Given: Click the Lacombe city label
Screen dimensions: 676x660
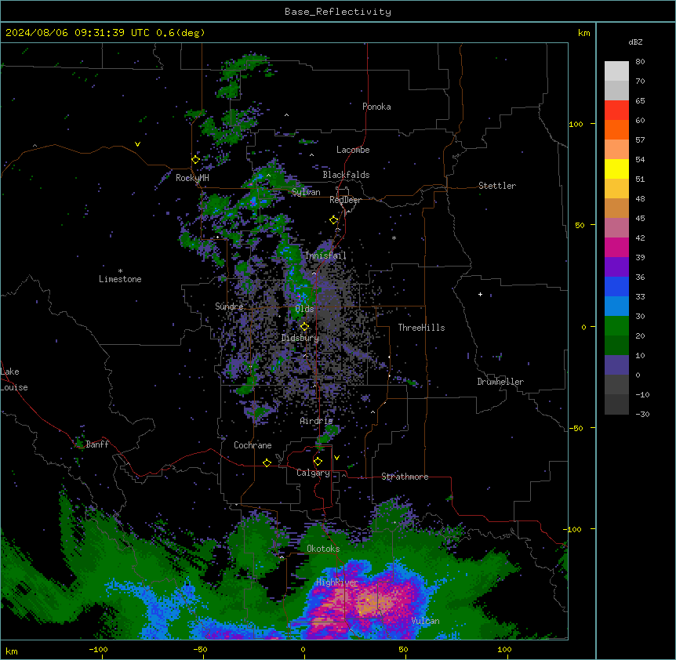Looking at the screenshot, I should [353, 150].
